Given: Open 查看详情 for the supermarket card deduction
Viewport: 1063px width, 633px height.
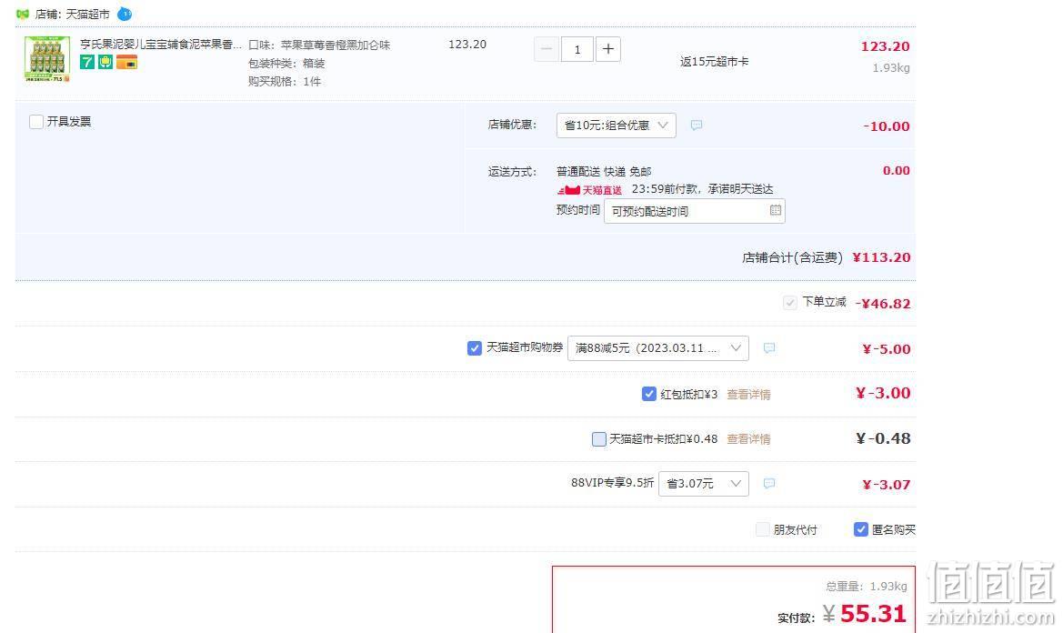Looking at the screenshot, I should click(x=748, y=439).
